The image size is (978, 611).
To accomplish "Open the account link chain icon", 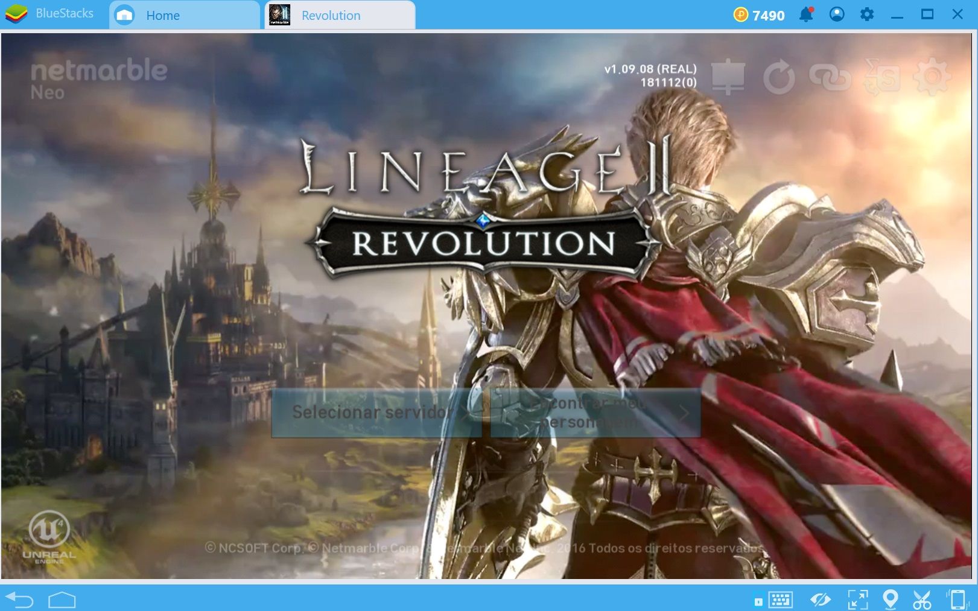I will (x=830, y=77).
